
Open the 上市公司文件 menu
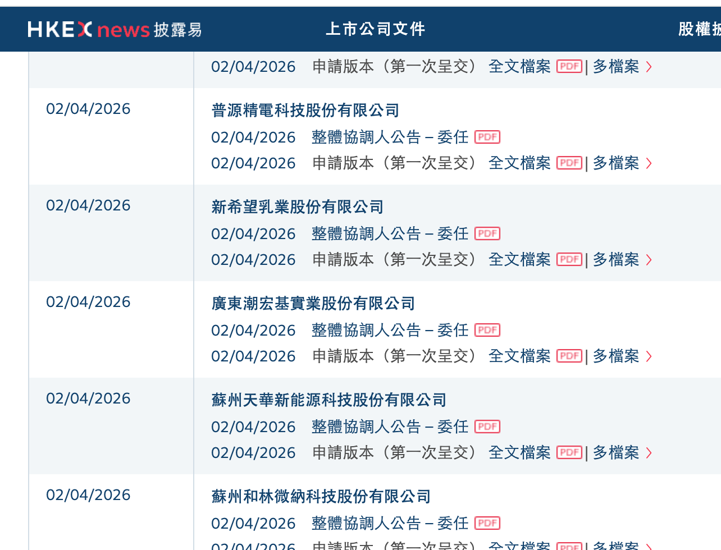[x=375, y=29]
